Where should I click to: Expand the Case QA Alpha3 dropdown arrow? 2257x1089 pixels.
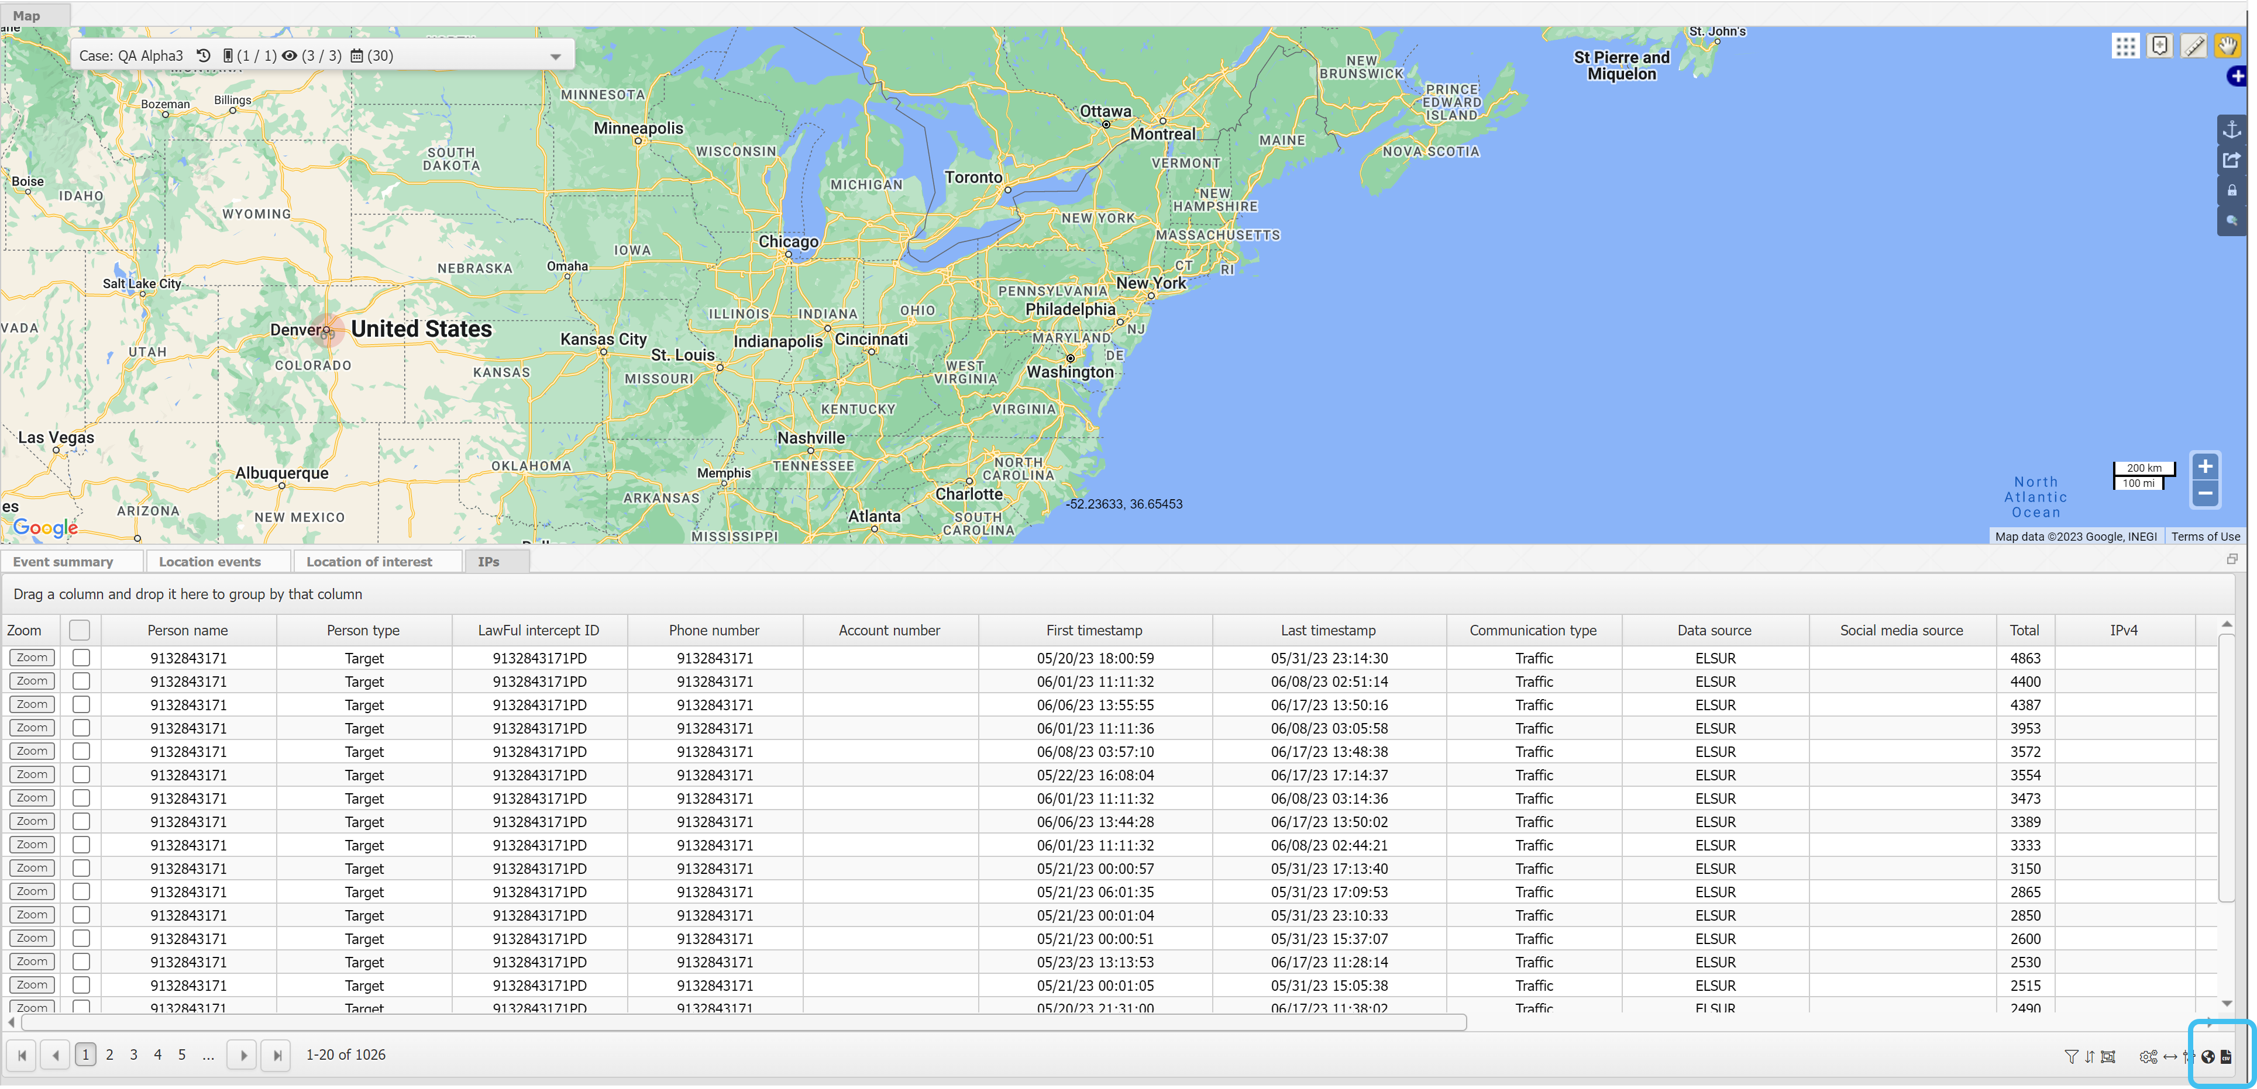click(555, 57)
